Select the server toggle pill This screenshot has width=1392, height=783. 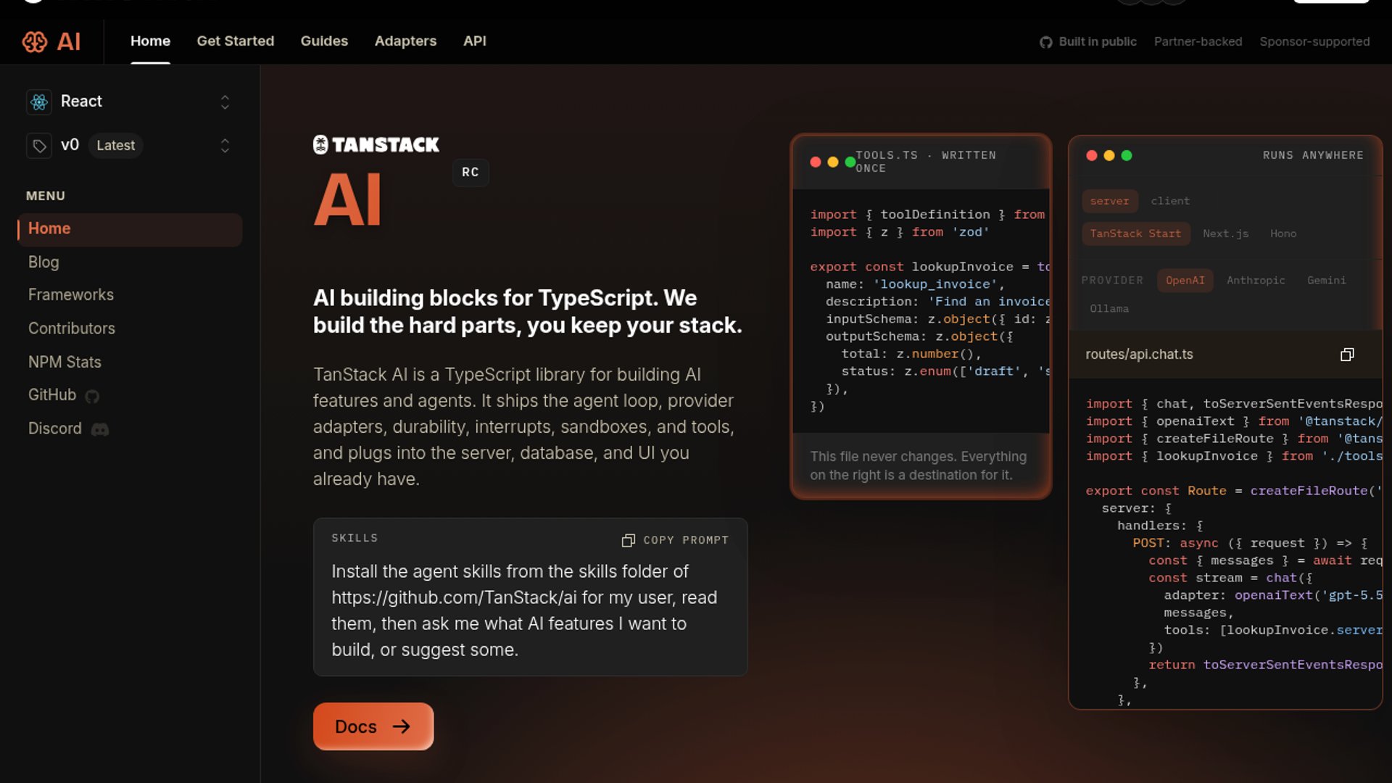click(x=1109, y=201)
